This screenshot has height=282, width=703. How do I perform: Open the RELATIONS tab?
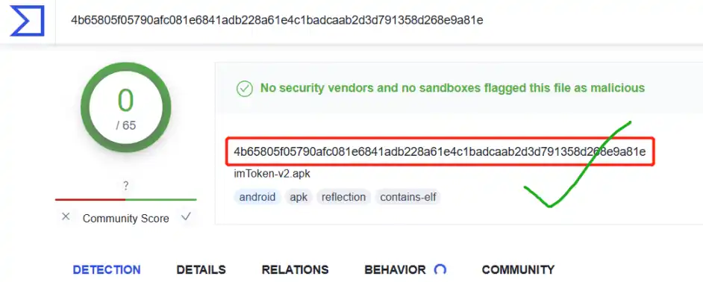(295, 269)
